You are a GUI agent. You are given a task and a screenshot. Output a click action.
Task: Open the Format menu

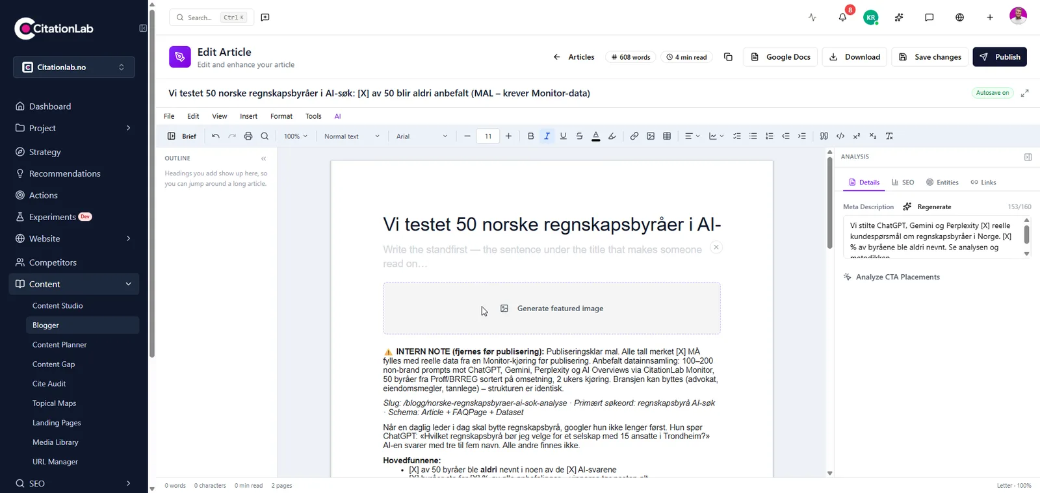[x=281, y=116]
